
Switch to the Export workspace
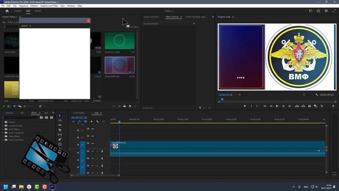38,11
